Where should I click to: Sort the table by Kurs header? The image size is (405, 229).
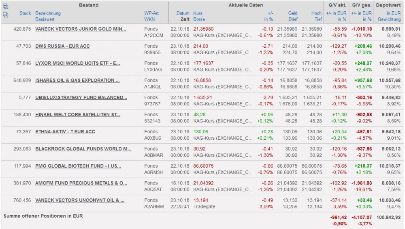(198, 13)
